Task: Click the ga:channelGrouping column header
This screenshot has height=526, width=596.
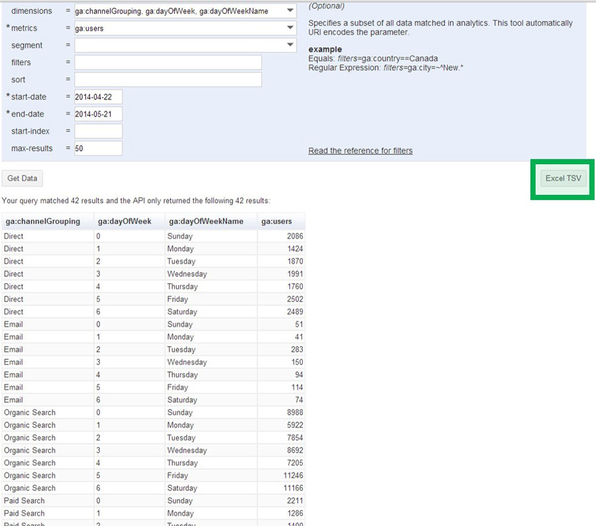Action: [42, 221]
